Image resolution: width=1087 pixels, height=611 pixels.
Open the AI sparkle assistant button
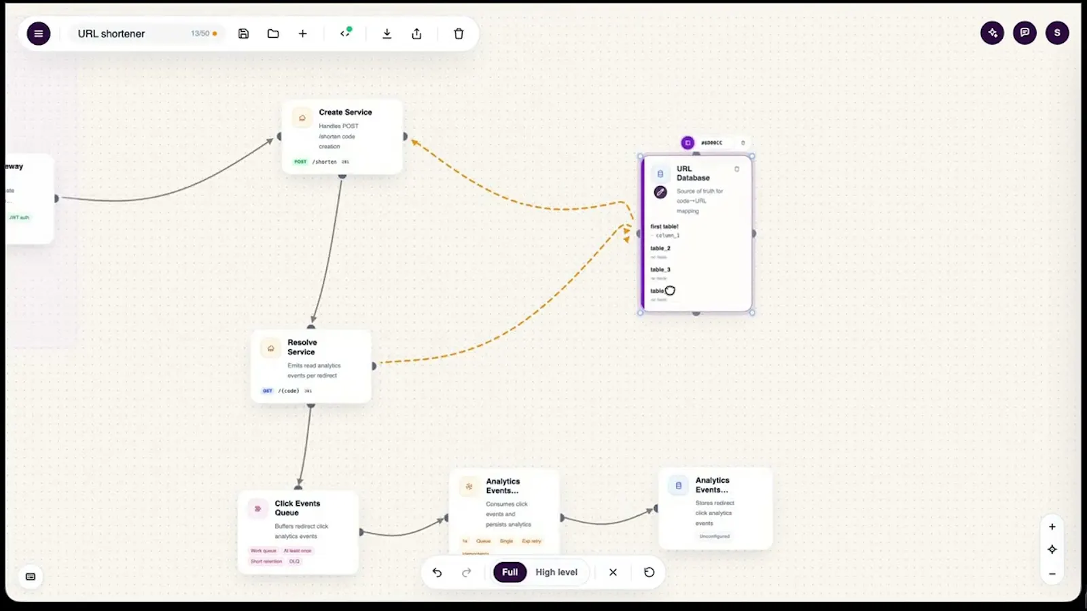click(x=993, y=33)
